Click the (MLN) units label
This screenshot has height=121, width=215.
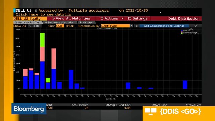click(70, 26)
